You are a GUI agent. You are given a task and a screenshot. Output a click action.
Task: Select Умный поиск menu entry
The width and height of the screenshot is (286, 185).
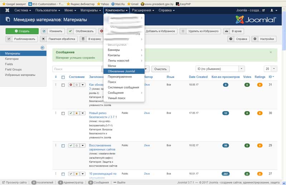pos(124,98)
